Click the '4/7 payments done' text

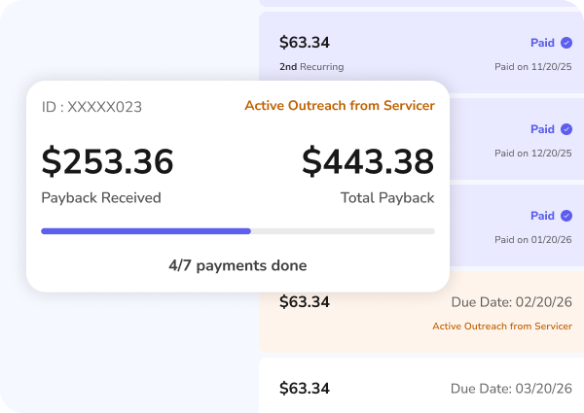coord(237,265)
